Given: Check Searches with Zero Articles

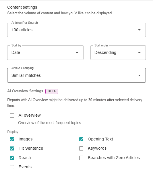Looking at the screenshot, I should [81, 158].
